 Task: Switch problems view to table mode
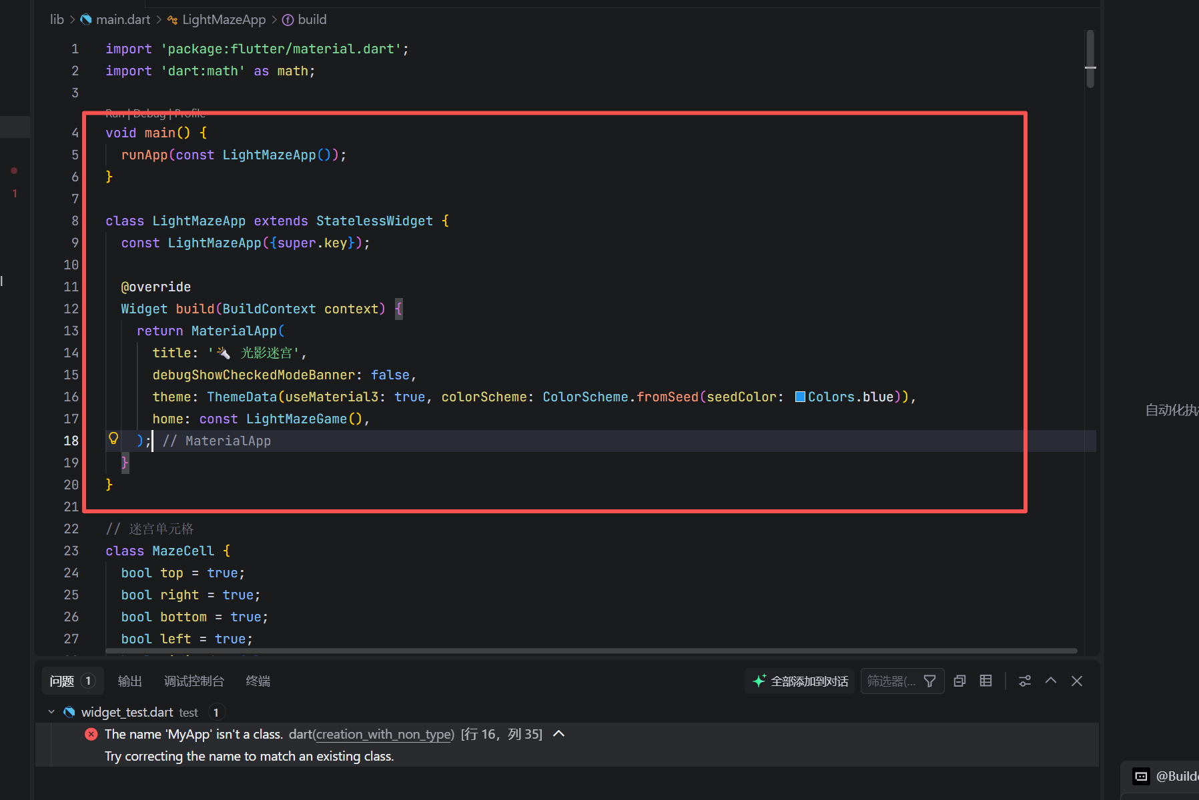[x=985, y=681]
